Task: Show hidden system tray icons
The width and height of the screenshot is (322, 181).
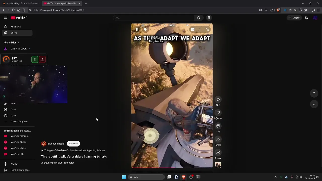Action: click(275, 177)
